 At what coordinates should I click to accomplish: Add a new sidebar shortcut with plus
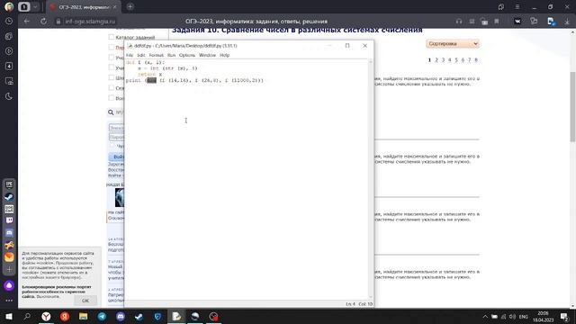9,269
